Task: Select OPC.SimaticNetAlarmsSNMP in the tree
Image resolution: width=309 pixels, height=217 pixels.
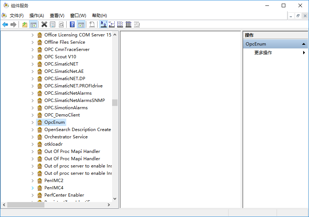Action: pos(75,100)
